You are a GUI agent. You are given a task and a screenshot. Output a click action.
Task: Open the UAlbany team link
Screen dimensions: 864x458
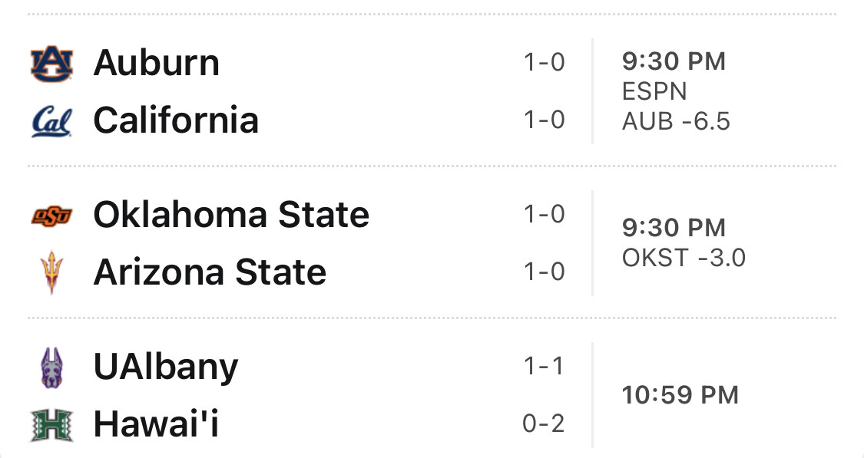(166, 367)
